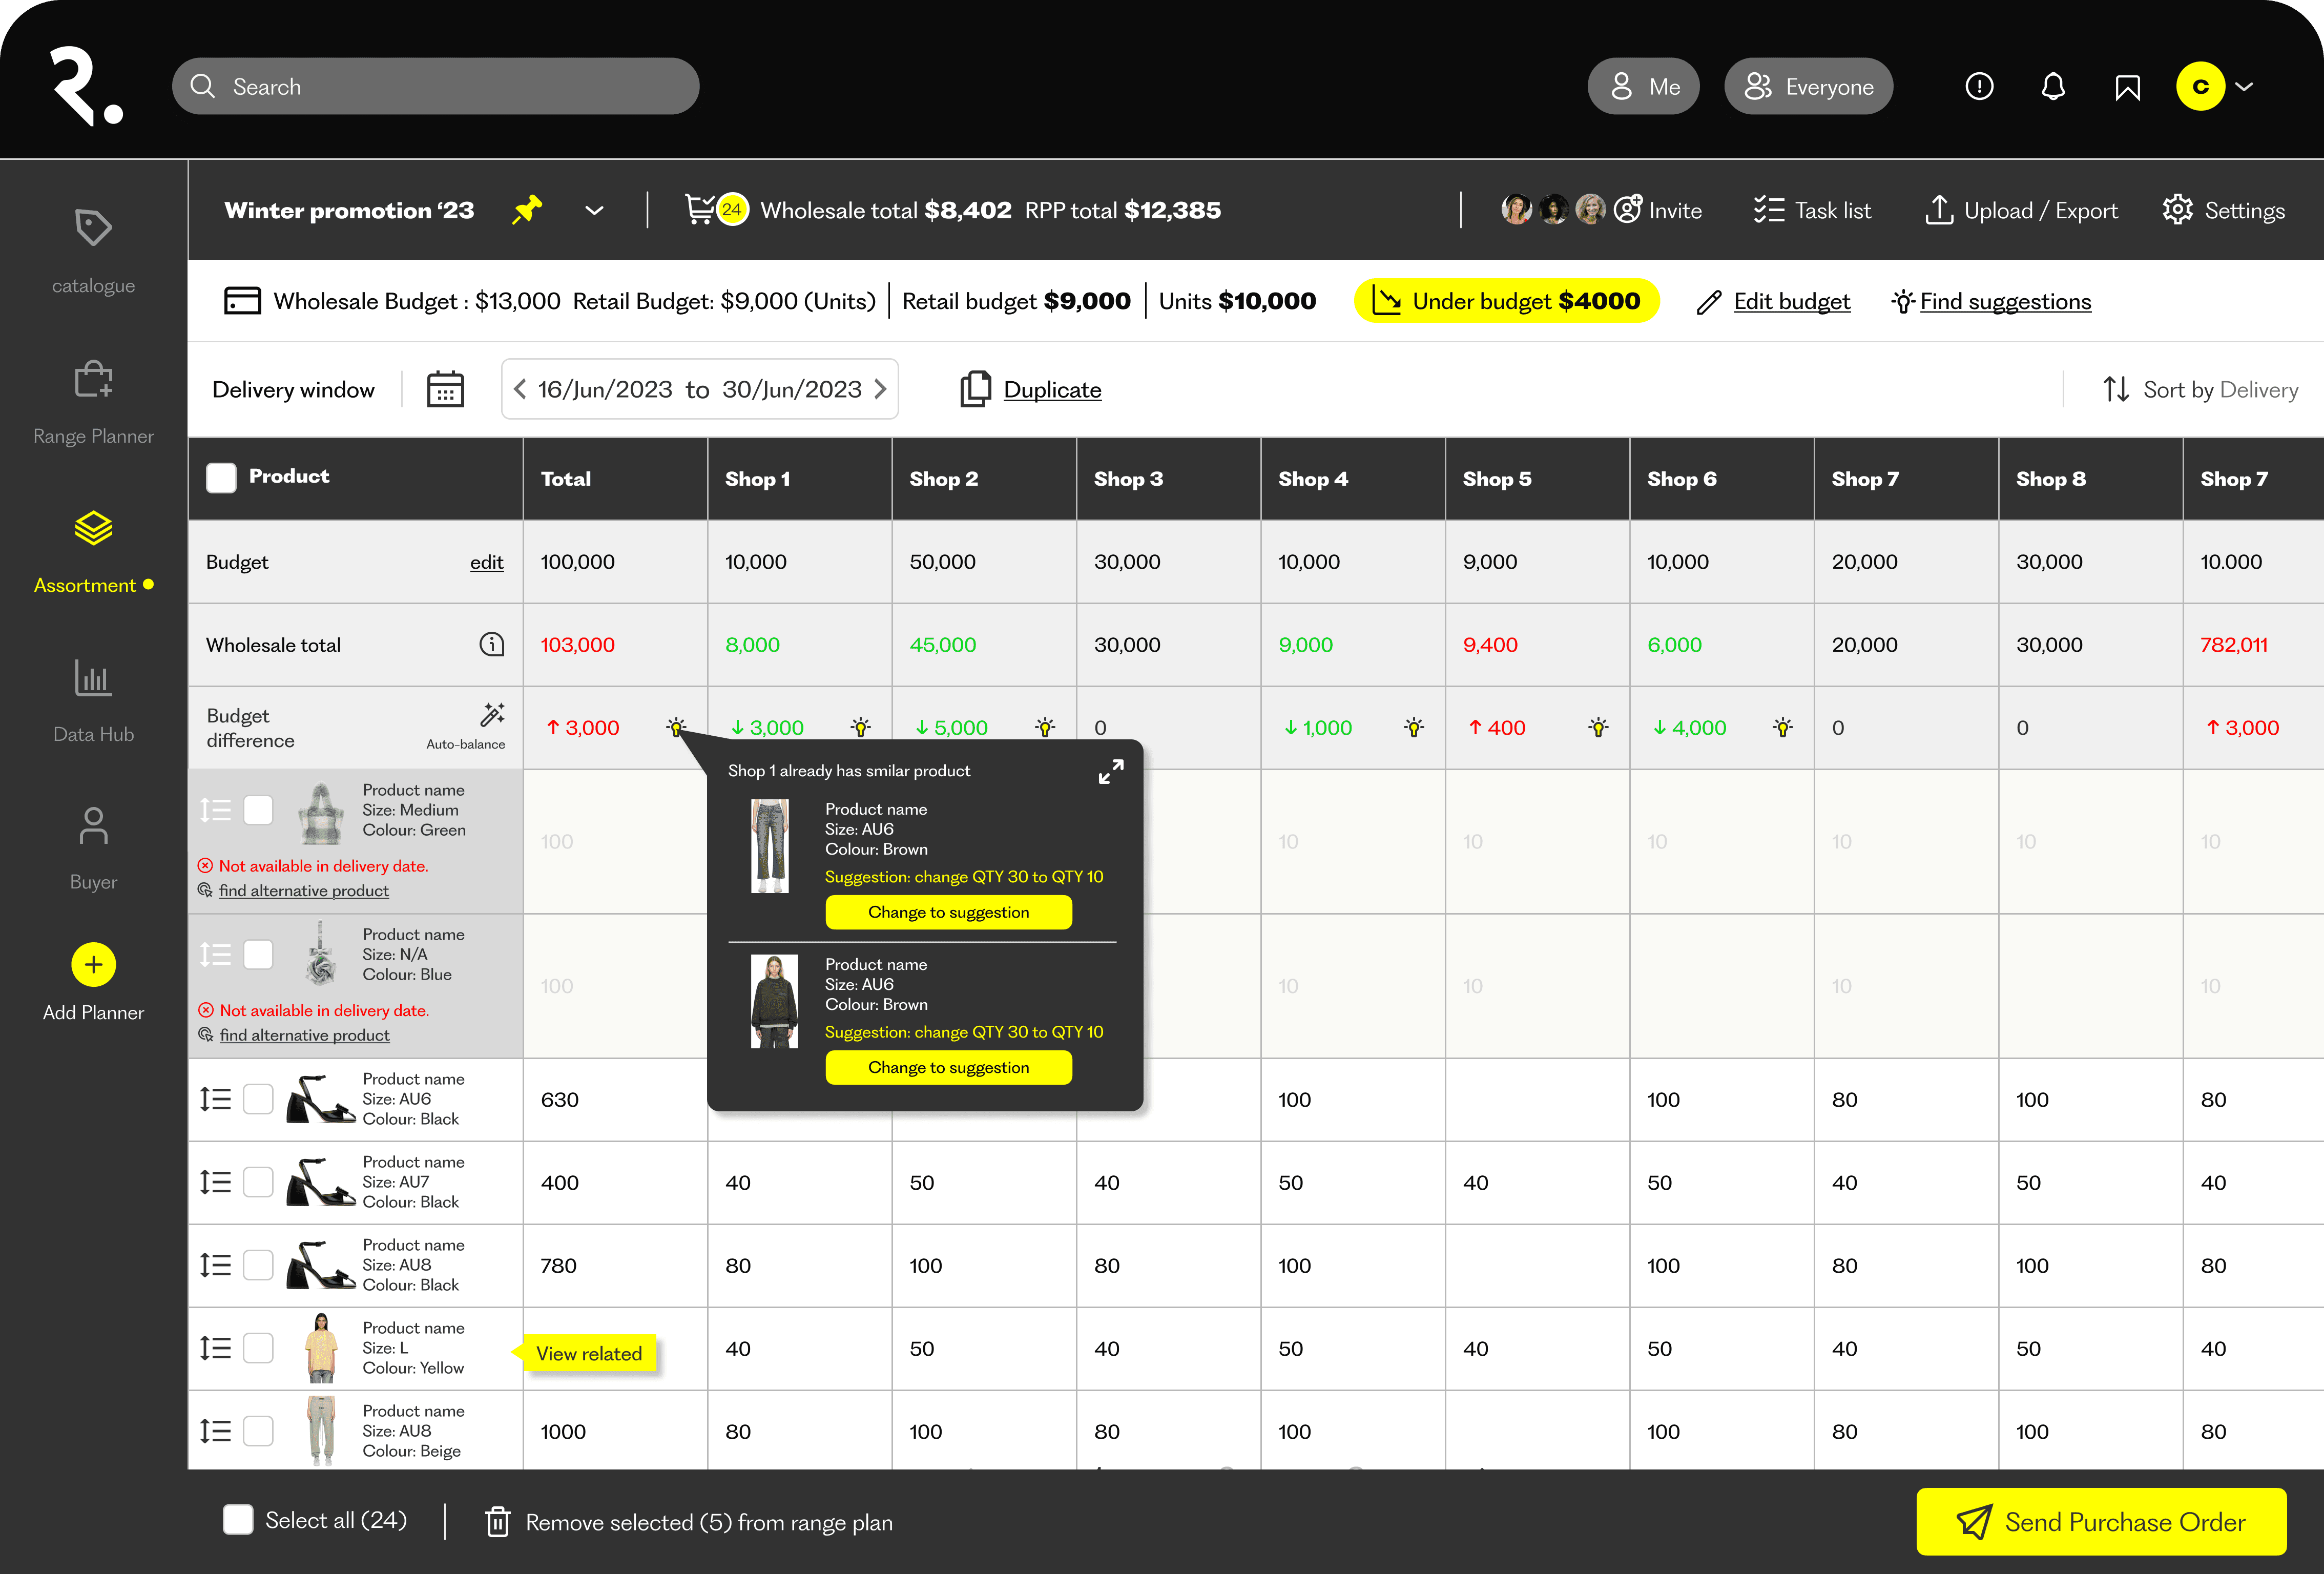This screenshot has width=2324, height=1574.
Task: Click the notification bell icon
Action: [x=2052, y=87]
